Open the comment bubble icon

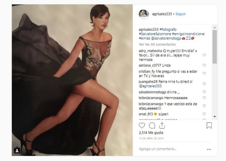point(152,126)
